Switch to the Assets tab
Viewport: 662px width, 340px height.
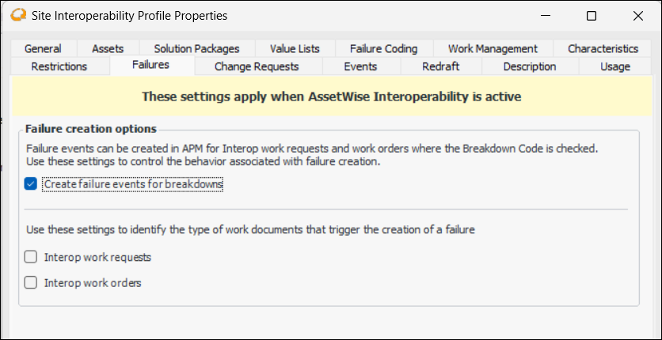tap(108, 49)
